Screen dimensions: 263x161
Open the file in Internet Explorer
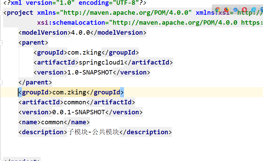tap(254, 10)
